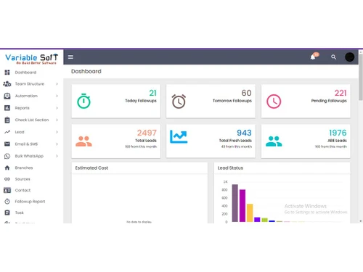Click the orange people icon for Total Leads

click(x=83, y=141)
